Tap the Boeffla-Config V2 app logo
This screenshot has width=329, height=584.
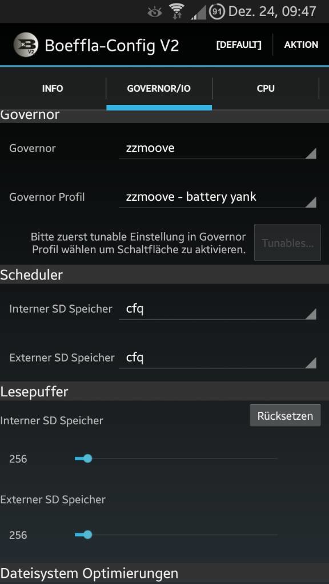tap(26, 44)
